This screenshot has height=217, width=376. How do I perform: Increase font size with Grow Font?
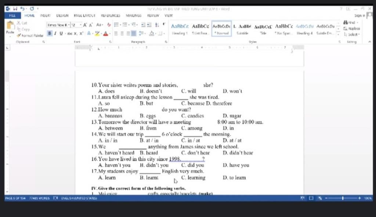(x=85, y=25)
